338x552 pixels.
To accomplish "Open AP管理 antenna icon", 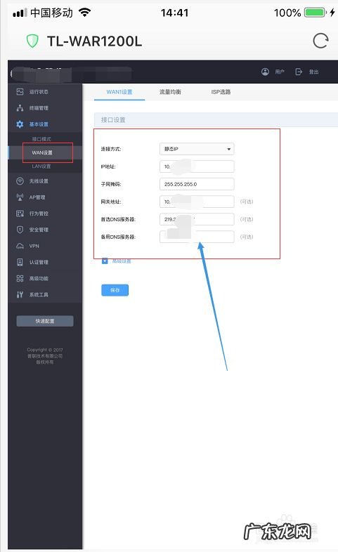I will click(20, 197).
